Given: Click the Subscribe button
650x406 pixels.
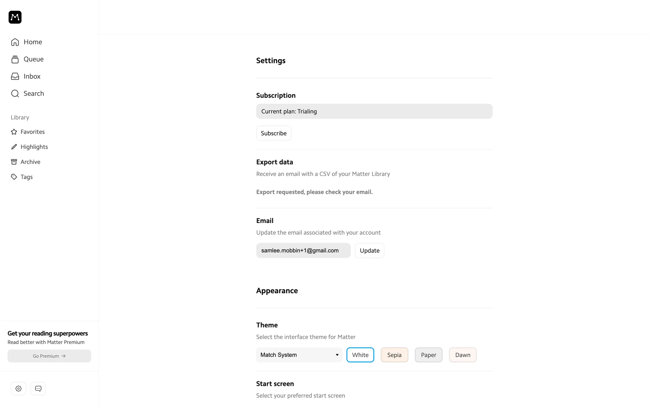Looking at the screenshot, I should 274,133.
